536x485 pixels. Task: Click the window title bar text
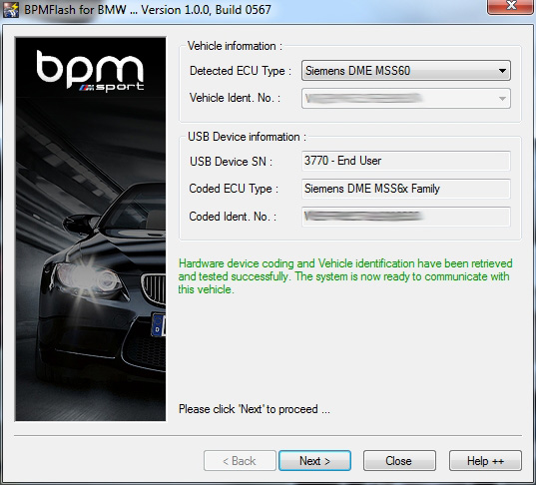(x=148, y=10)
